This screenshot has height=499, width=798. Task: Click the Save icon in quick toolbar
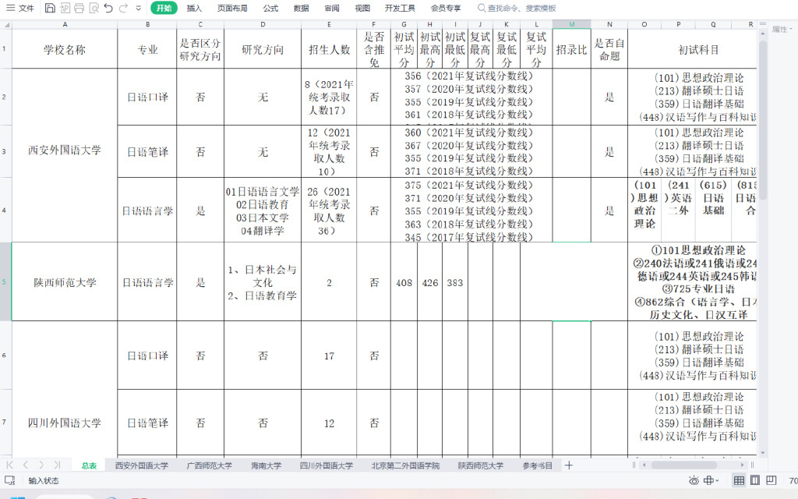click(49, 8)
